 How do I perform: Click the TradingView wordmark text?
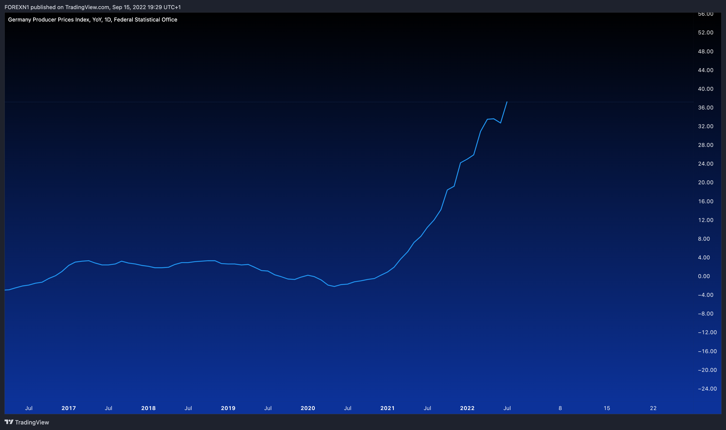pos(32,422)
